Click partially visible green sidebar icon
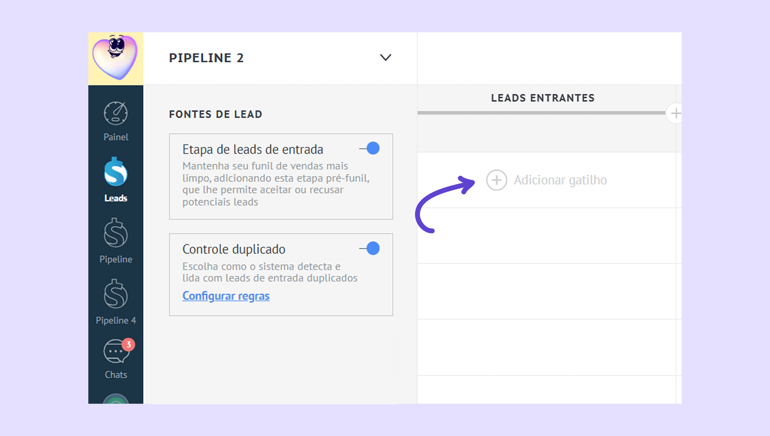Image resolution: width=770 pixels, height=436 pixels. click(x=115, y=399)
